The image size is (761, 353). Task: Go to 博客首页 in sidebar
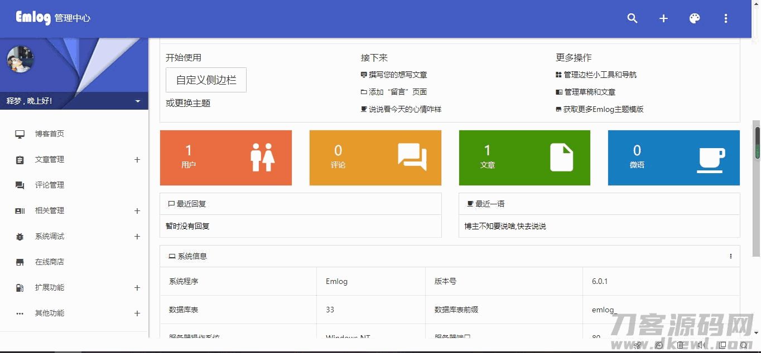(49, 134)
